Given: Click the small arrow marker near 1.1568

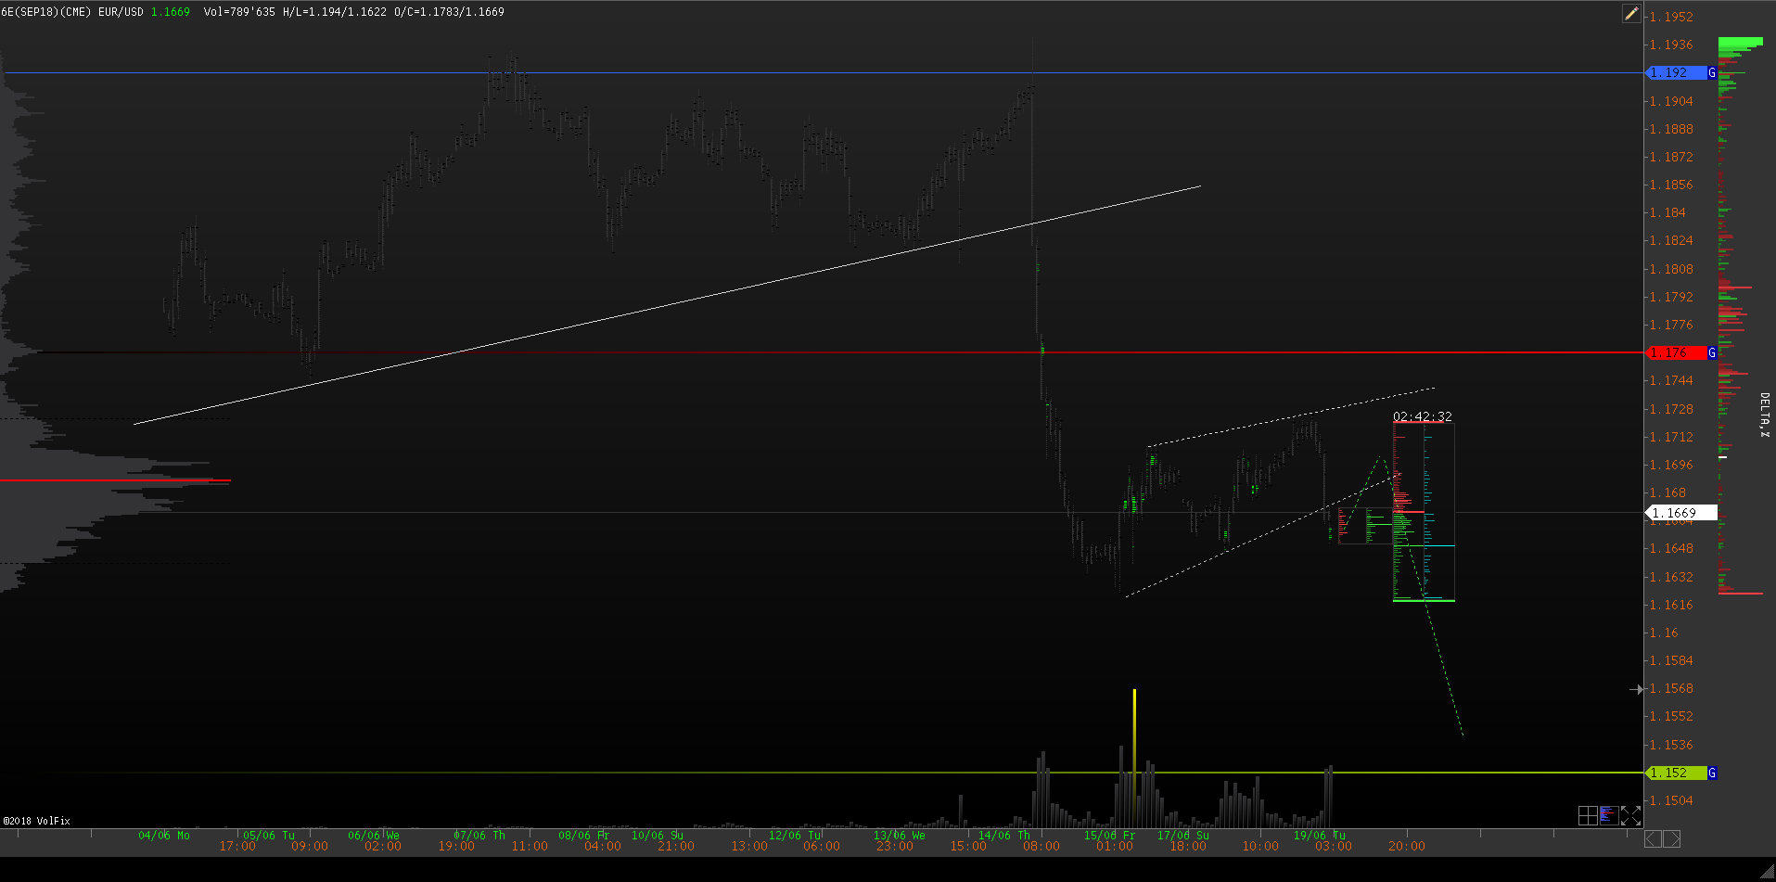Looking at the screenshot, I should 1637,689.
